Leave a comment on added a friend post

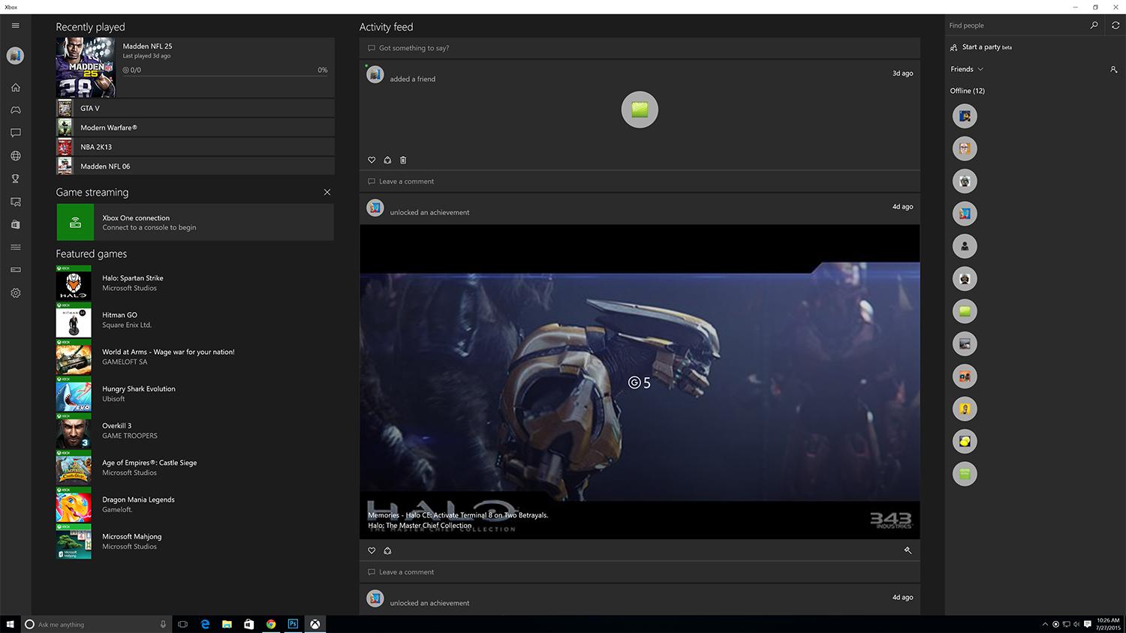[640, 181]
